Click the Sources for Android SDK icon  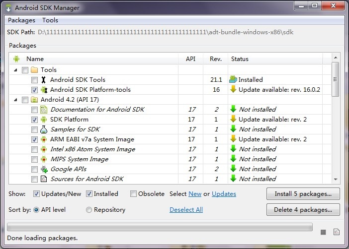[x=44, y=179]
